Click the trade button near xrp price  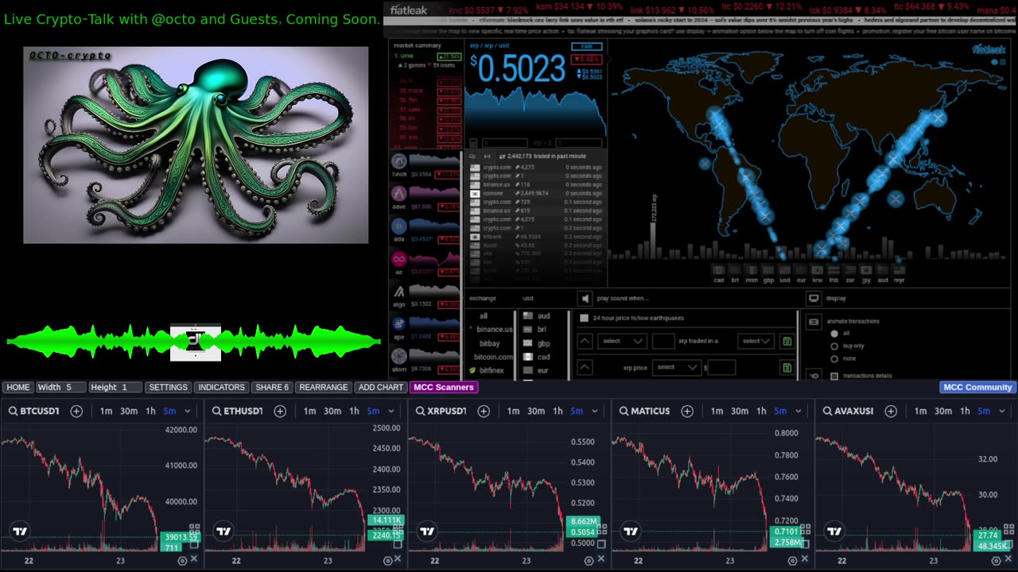point(587,46)
